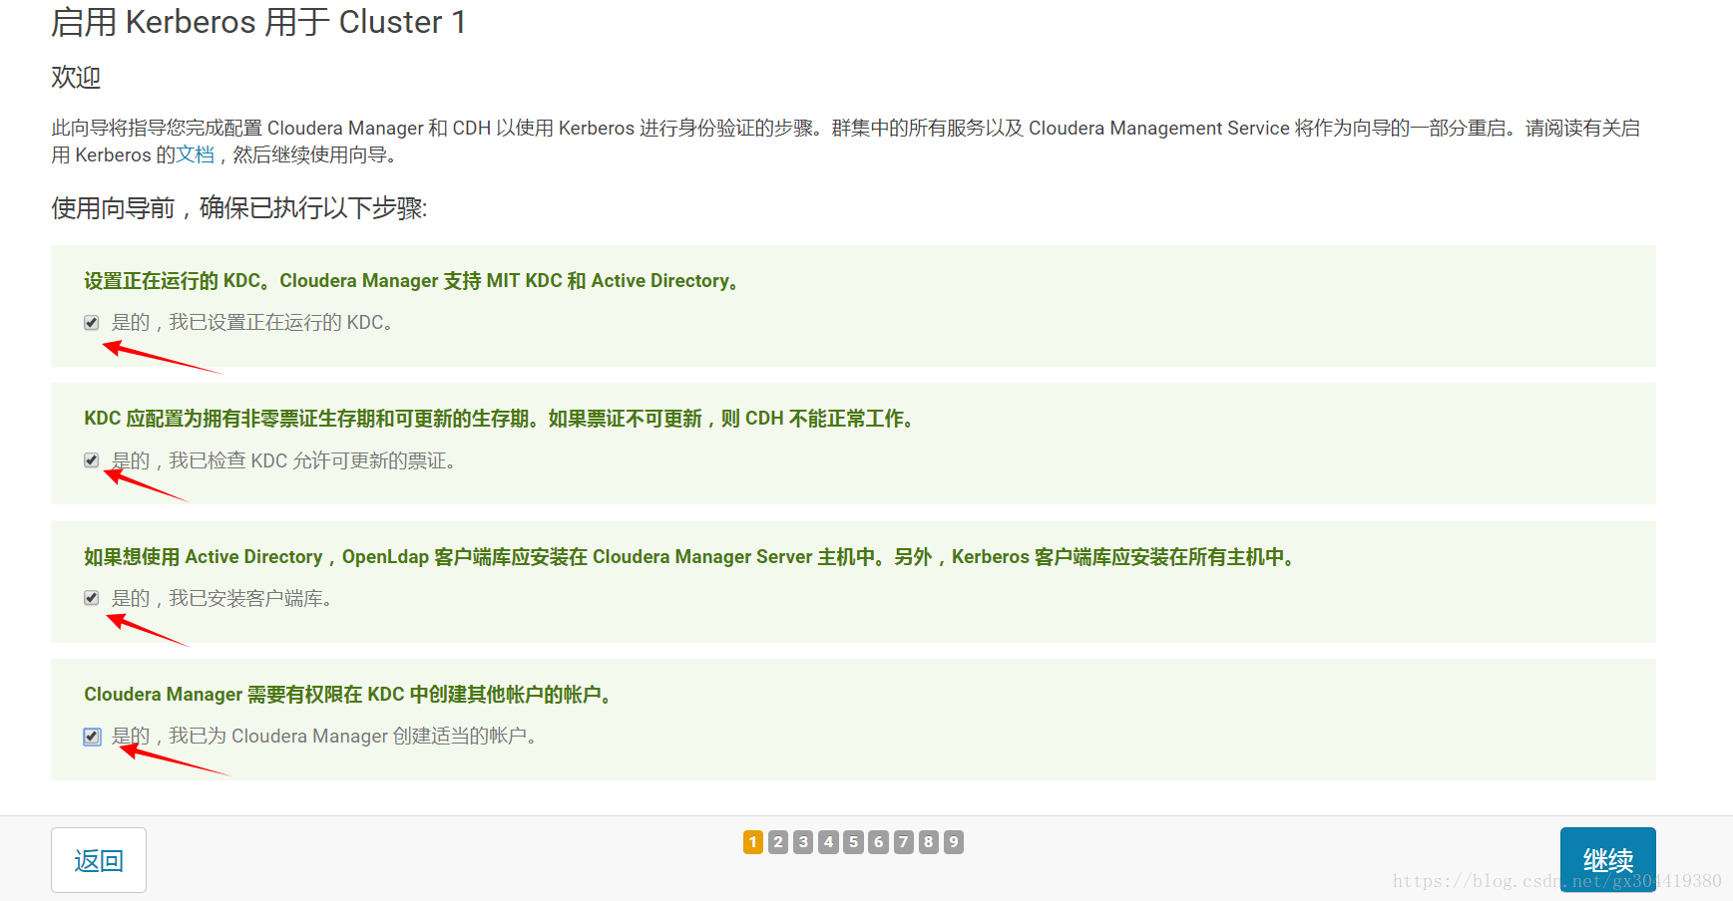1733x901 pixels.
Task: Toggle the KDC renewable tickets checkbox
Action: pyautogui.click(x=91, y=460)
